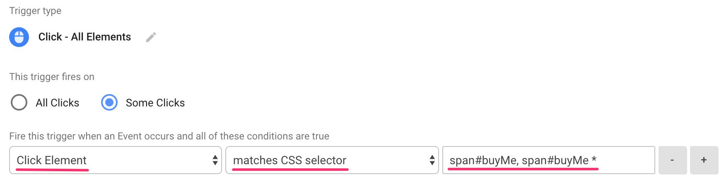
Task: Focus the span#buyMe selector value field
Action: pos(549,160)
